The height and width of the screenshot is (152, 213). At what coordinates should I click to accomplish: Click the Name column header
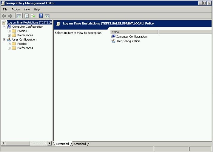tap(134, 32)
